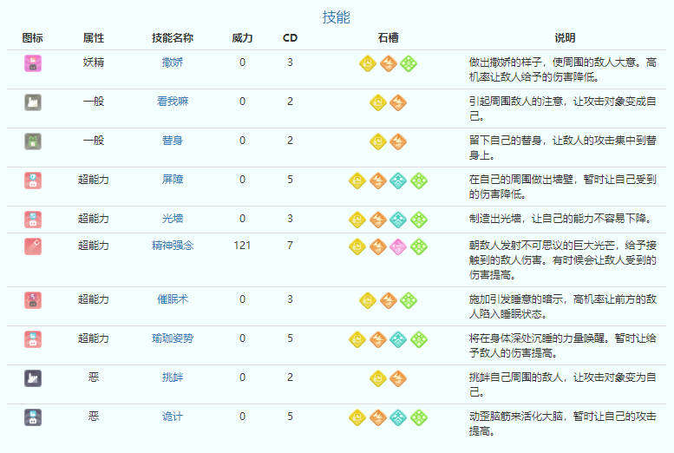Screen dimensions: 674x453
Task: Click the pink stone slot in 精神强念 row
Action: pos(398,246)
